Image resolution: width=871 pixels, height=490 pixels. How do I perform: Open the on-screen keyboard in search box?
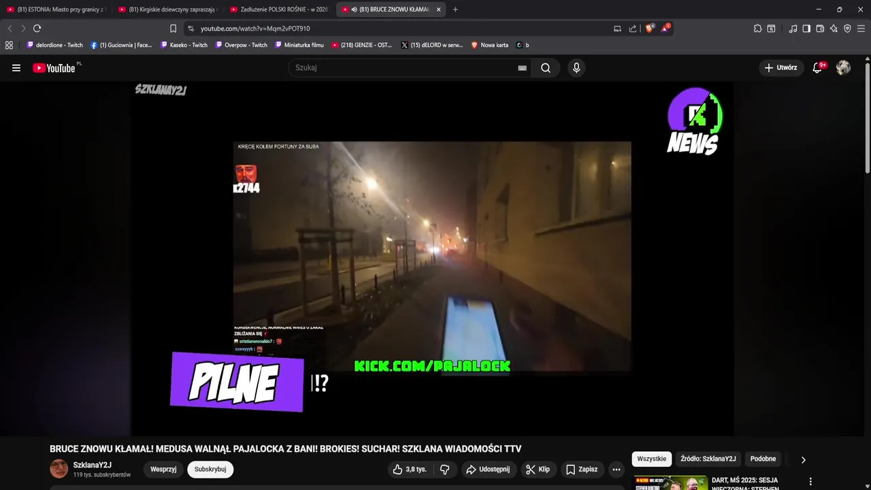(522, 68)
